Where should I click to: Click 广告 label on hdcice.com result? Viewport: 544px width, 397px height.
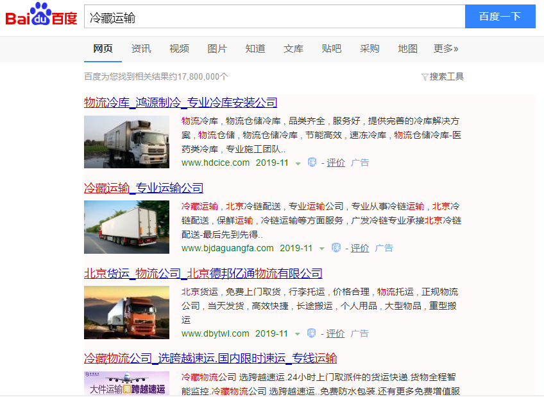[x=360, y=163]
